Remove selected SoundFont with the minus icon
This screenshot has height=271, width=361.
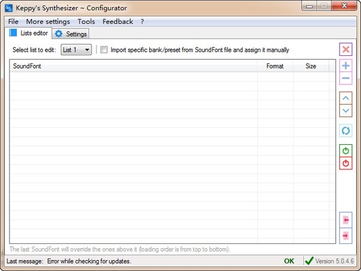tap(345, 78)
